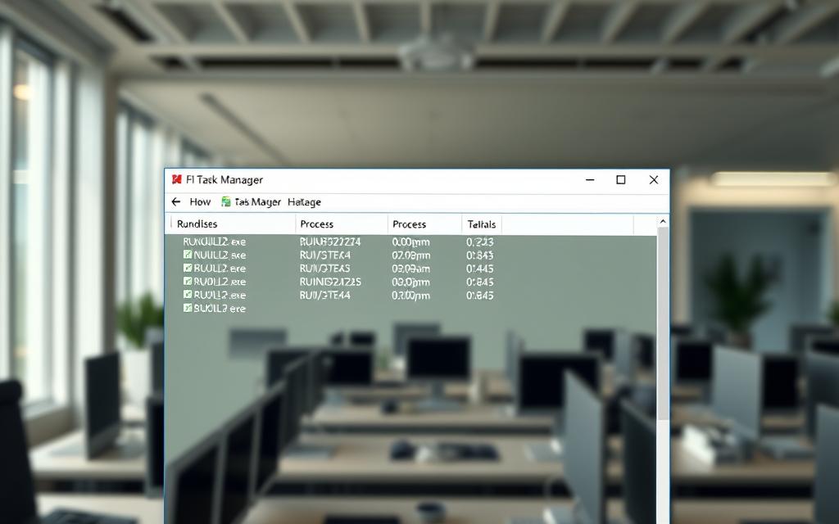Screen dimensions: 839x524
Task: Toggle the checkbox in the bottom list row
Action: (188, 309)
